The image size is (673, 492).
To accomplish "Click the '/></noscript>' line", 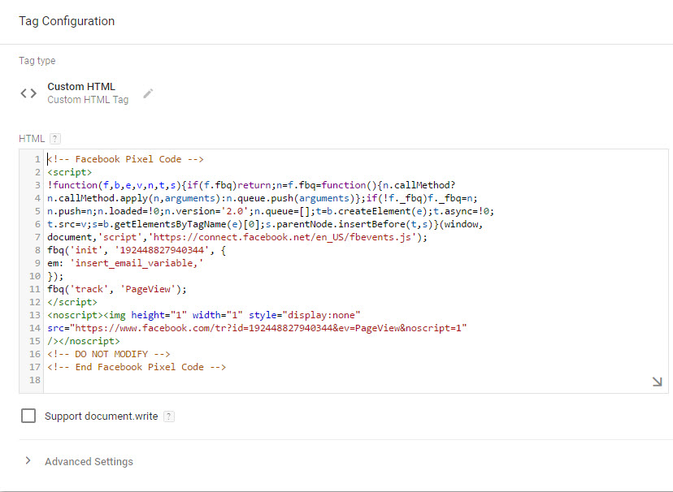I will point(84,341).
